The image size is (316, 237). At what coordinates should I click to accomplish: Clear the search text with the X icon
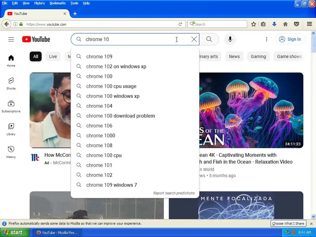click(x=194, y=39)
